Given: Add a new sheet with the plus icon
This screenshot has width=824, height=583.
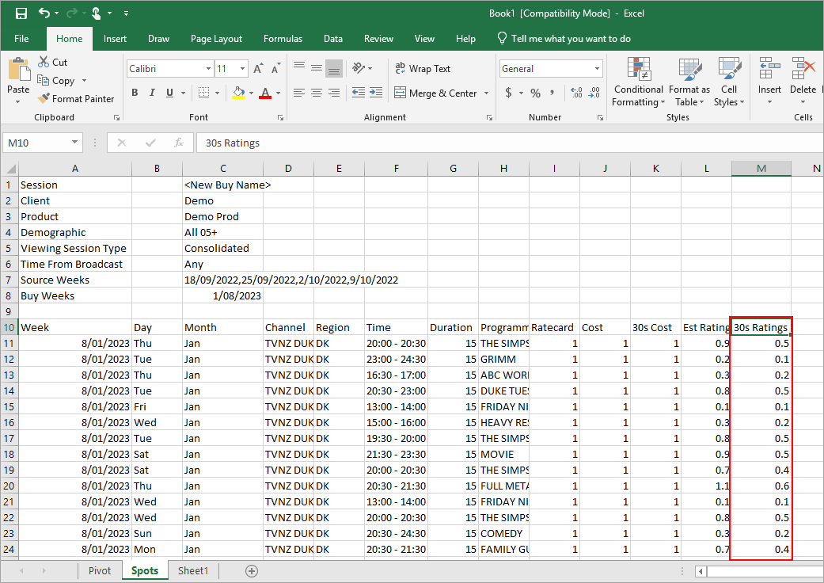Looking at the screenshot, I should (x=252, y=571).
